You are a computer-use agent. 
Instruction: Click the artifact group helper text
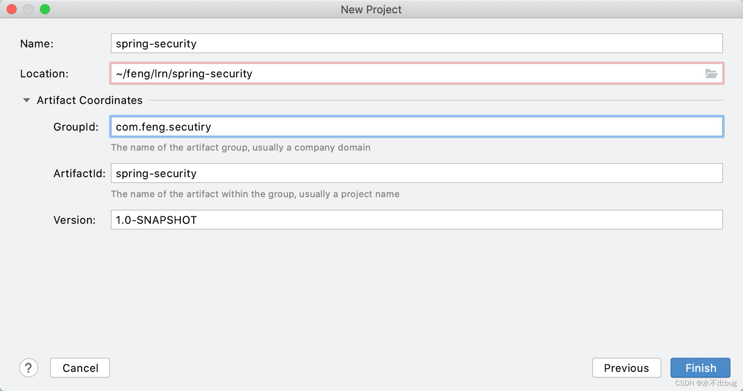pos(241,147)
